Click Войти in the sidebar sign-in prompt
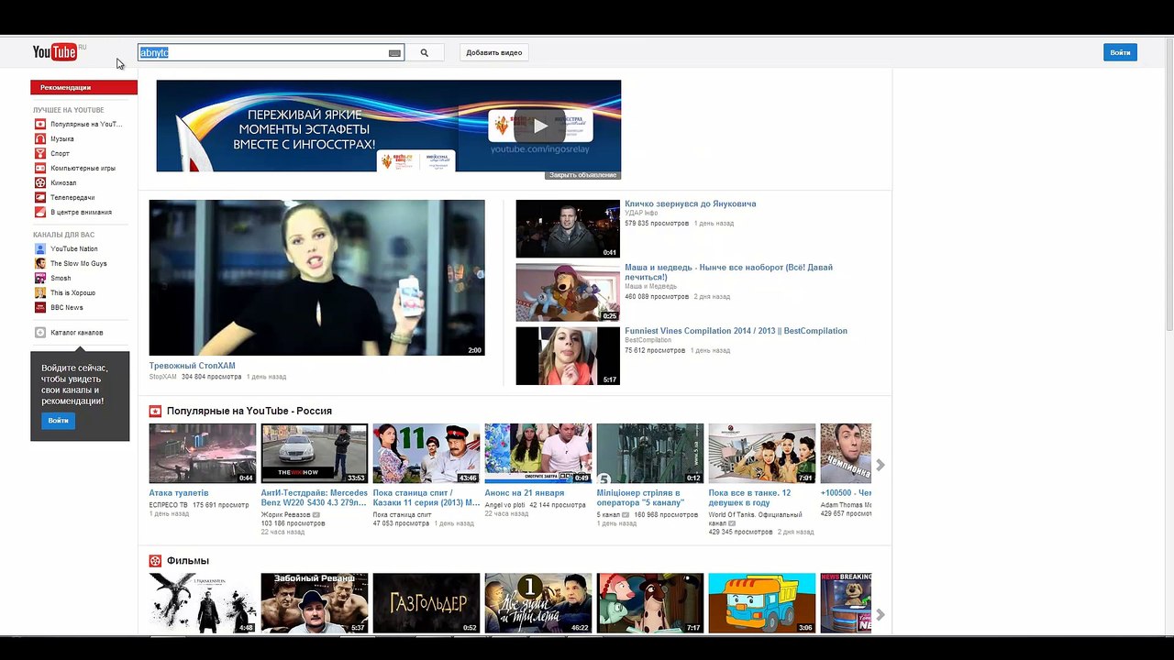1174x660 pixels. click(58, 421)
